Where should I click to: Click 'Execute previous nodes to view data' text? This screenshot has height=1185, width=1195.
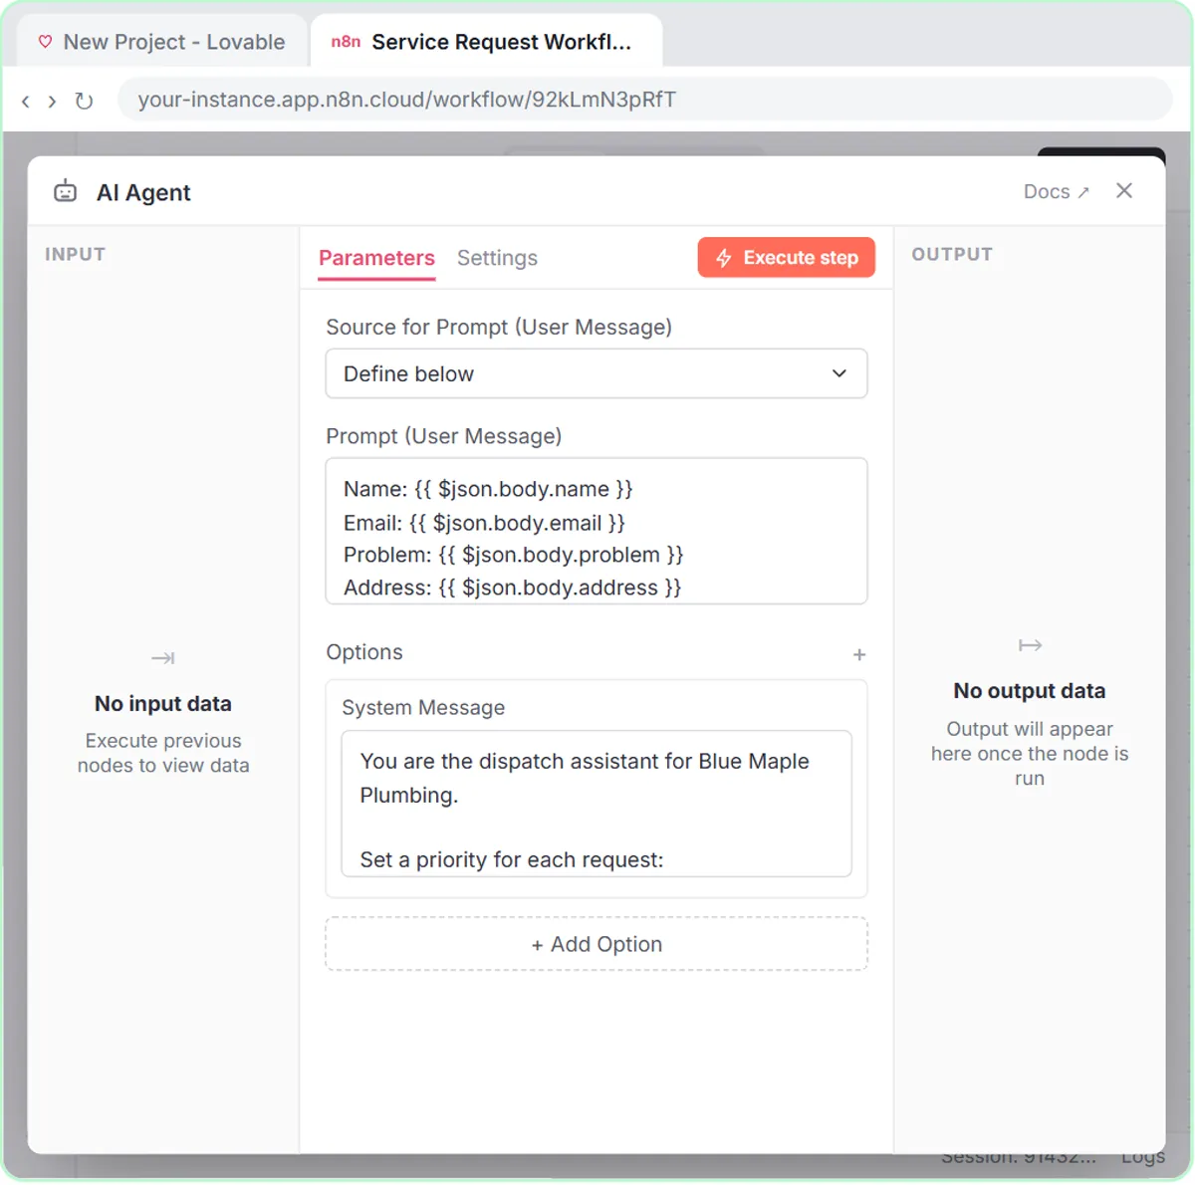point(163,753)
